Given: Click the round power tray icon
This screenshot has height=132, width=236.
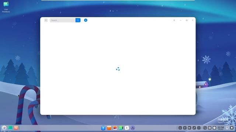Looking at the screenshot, I should 214,128.
